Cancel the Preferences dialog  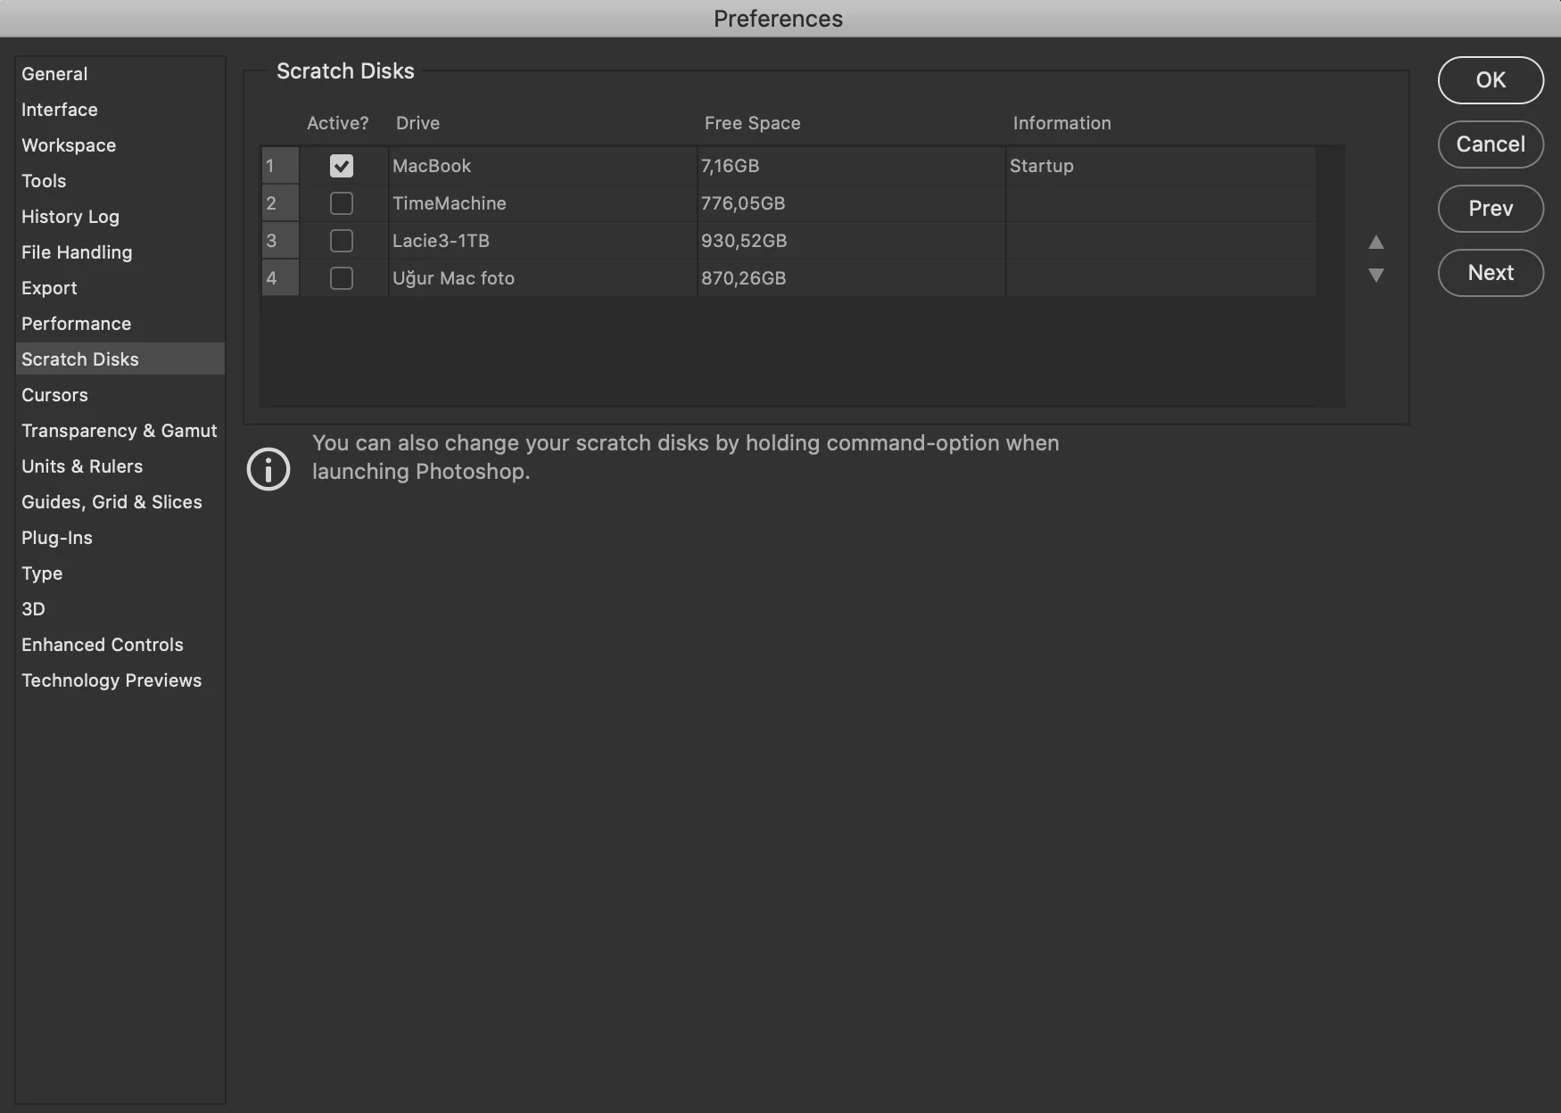pyautogui.click(x=1491, y=144)
